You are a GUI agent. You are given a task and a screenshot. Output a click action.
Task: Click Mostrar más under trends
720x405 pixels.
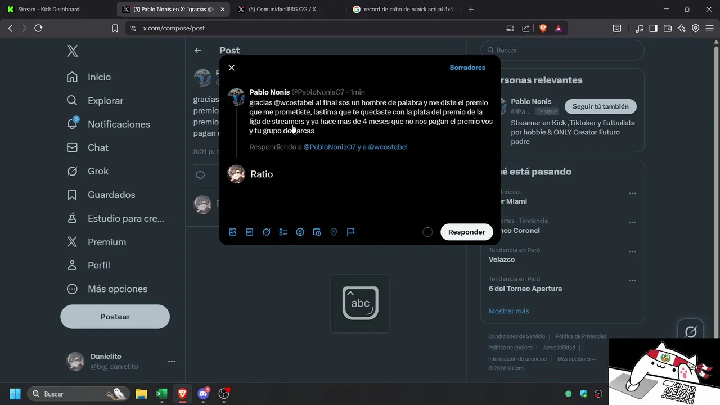[508, 311]
